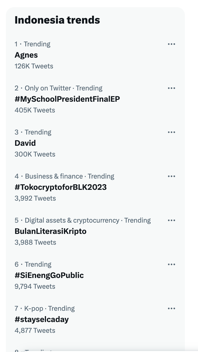
Task: Click the 126K Tweets count
Action: (34, 66)
